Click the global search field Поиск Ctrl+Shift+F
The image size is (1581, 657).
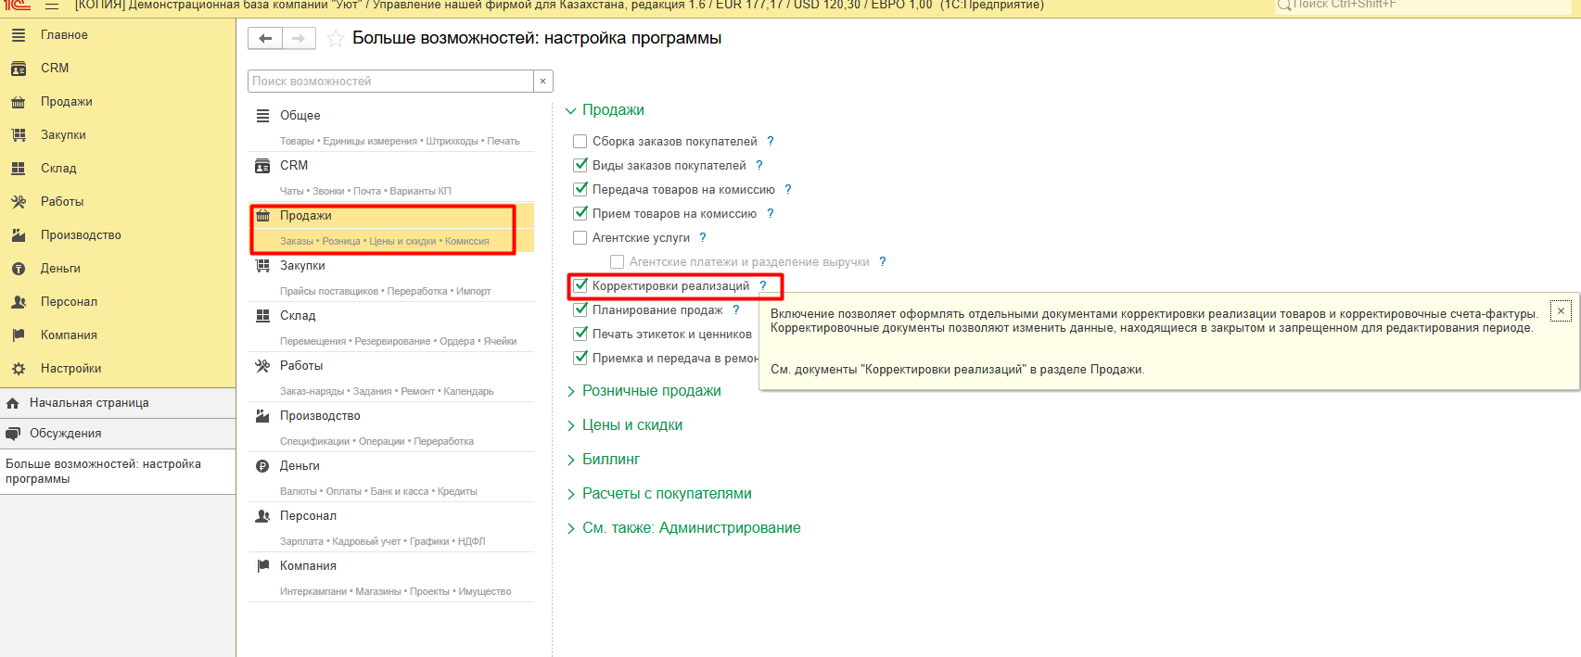pos(1423,6)
